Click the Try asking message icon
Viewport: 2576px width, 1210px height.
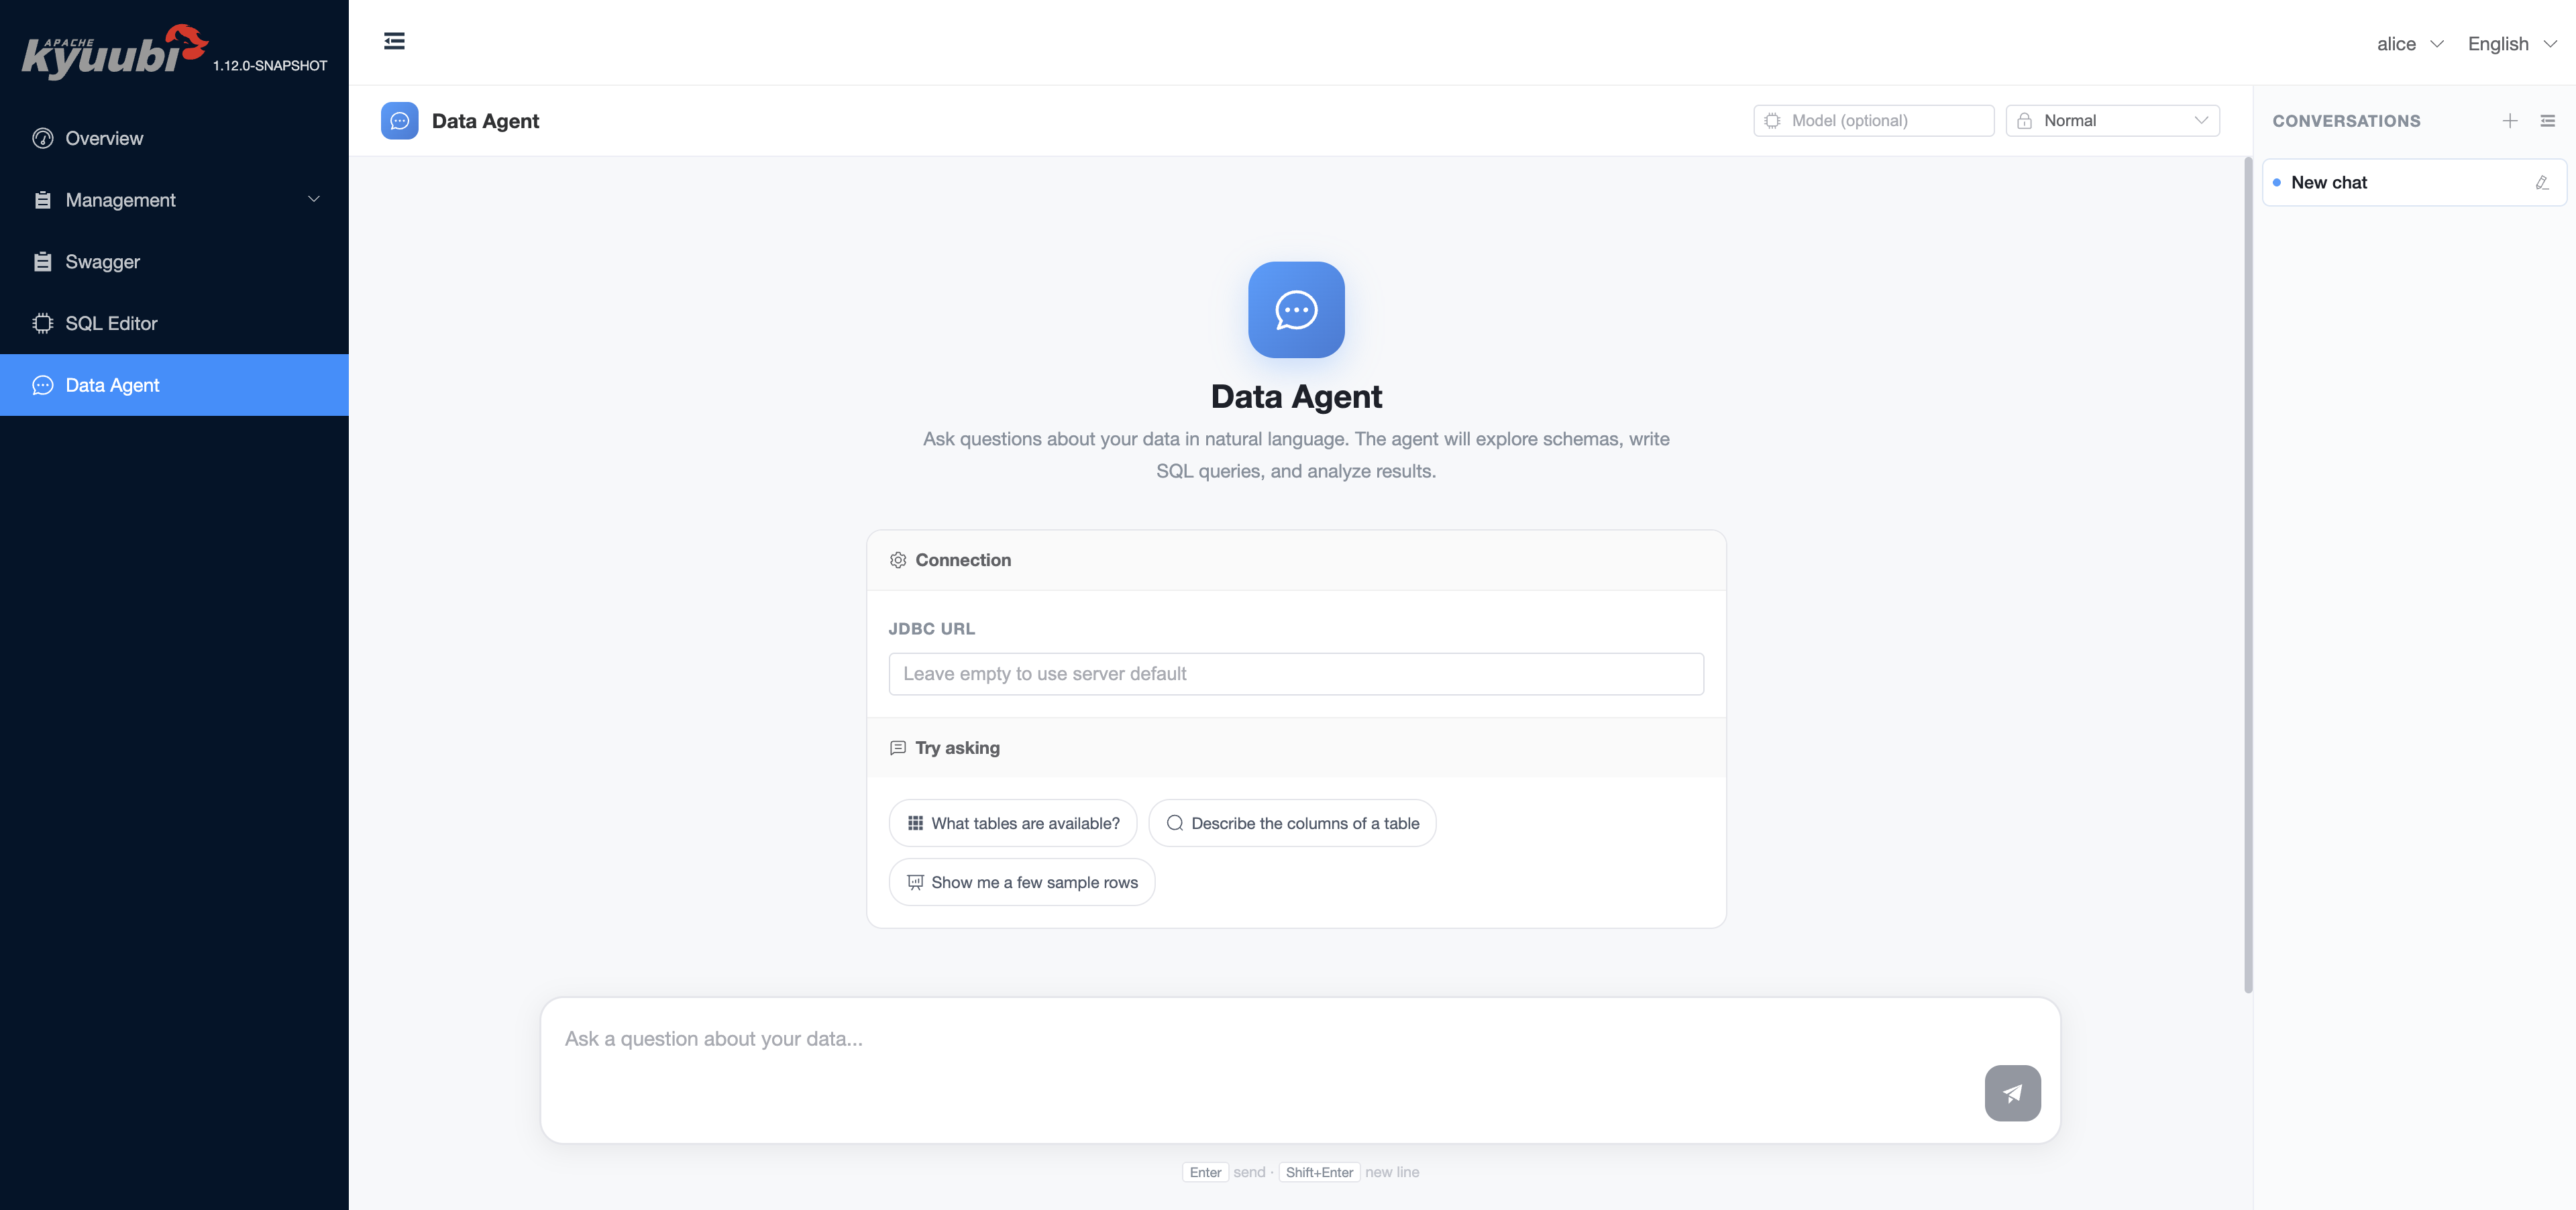coord(897,748)
